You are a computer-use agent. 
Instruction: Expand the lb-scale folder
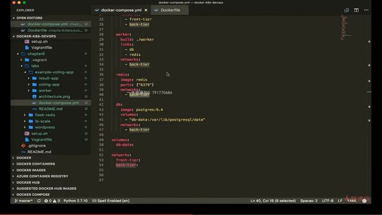tap(42, 121)
